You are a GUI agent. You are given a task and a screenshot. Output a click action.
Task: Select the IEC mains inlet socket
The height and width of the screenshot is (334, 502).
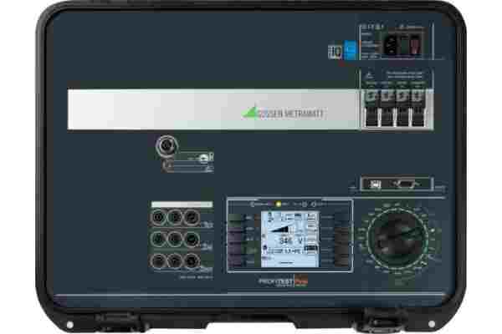point(391,45)
